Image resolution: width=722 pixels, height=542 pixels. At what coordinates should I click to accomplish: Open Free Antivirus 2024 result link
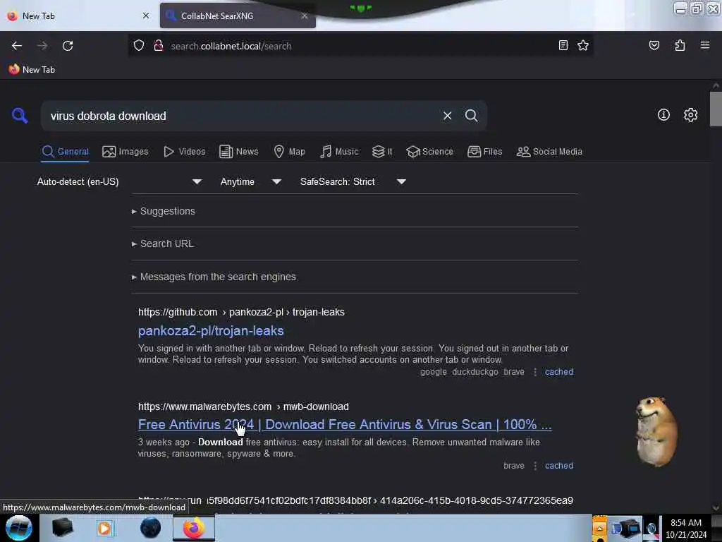(x=344, y=424)
